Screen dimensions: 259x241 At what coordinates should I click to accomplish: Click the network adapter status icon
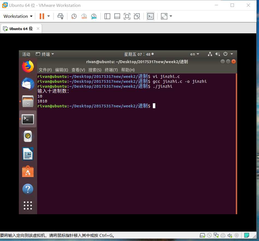(216, 235)
